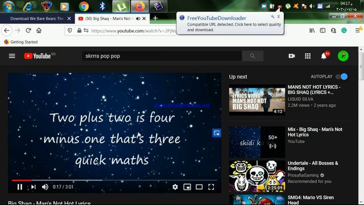Open Undertale - All Bosses & Endings title
This screenshot has width=364, height=205.
[x=313, y=166]
